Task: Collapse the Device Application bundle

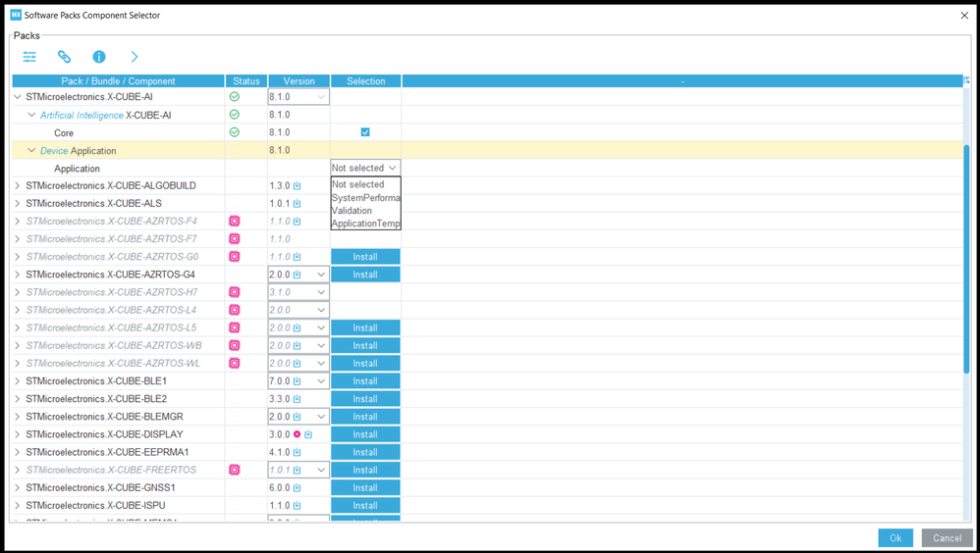Action: 31,150
